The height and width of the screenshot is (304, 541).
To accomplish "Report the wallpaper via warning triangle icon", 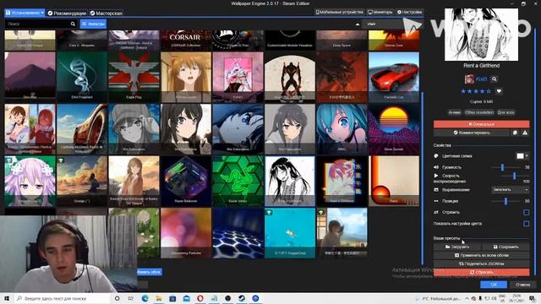I will (x=525, y=133).
